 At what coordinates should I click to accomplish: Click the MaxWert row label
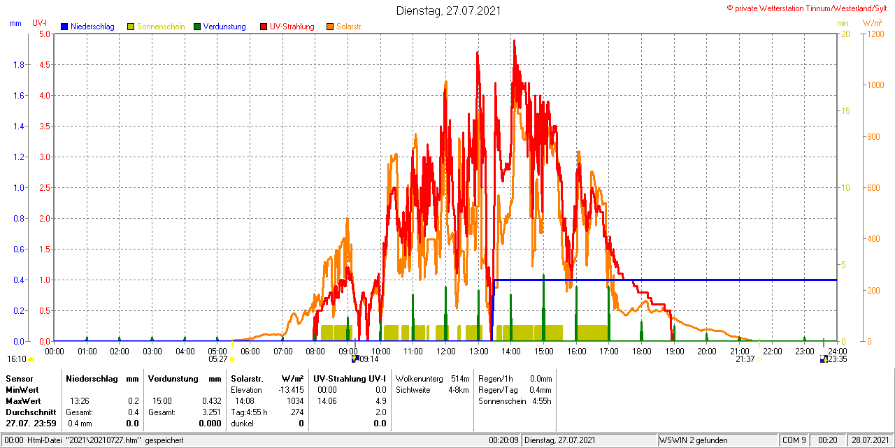click(x=24, y=401)
